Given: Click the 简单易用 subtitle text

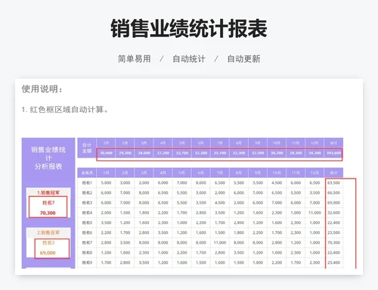Looking at the screenshot, I should tap(135, 59).
